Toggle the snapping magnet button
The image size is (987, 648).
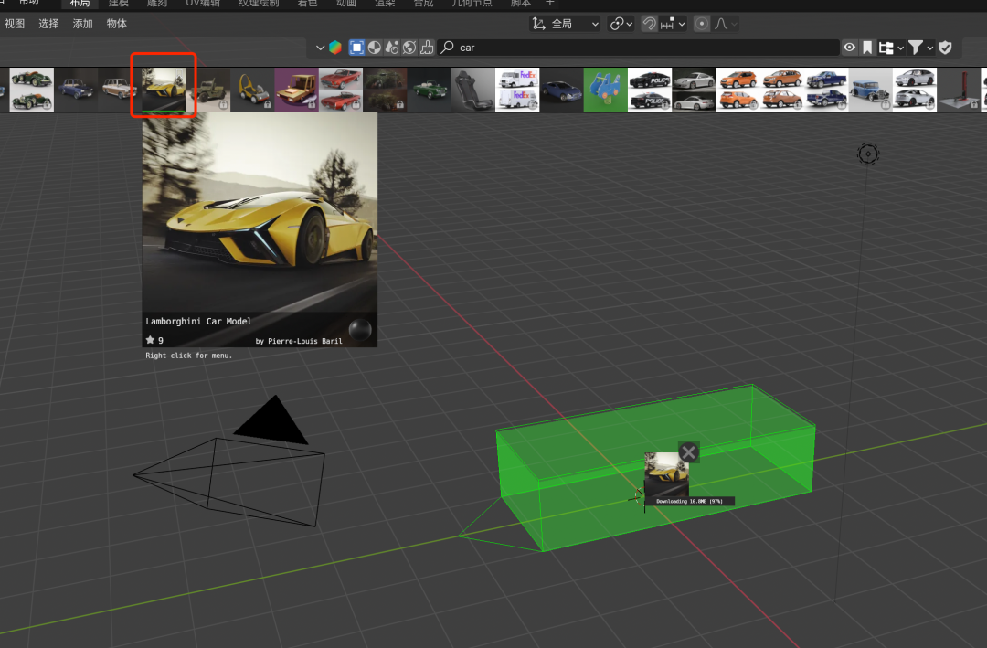pos(649,24)
